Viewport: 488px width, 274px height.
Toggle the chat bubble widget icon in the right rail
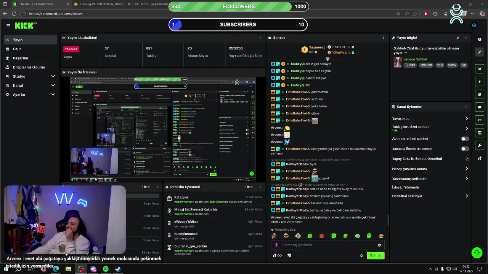[x=480, y=107]
